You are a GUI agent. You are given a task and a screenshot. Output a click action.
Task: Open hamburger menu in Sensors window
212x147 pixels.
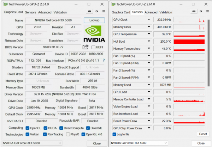207,11
